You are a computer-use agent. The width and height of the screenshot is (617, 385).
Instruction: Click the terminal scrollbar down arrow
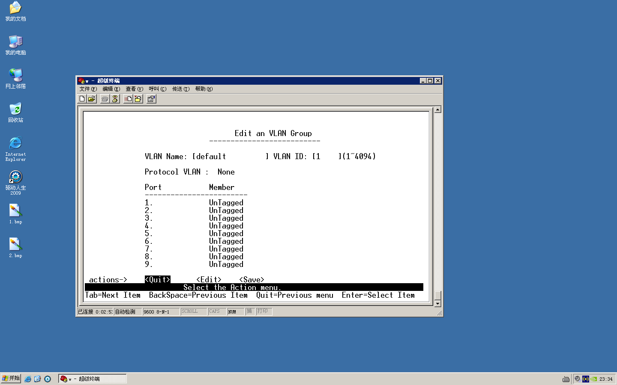click(437, 304)
